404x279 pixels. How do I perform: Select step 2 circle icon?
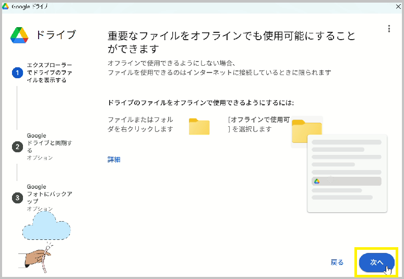pos(18,147)
